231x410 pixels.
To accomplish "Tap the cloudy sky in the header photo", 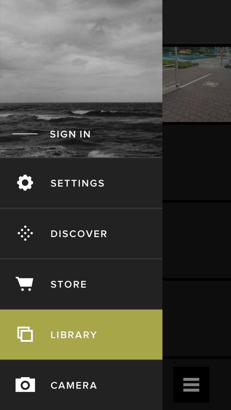I will [x=81, y=51].
